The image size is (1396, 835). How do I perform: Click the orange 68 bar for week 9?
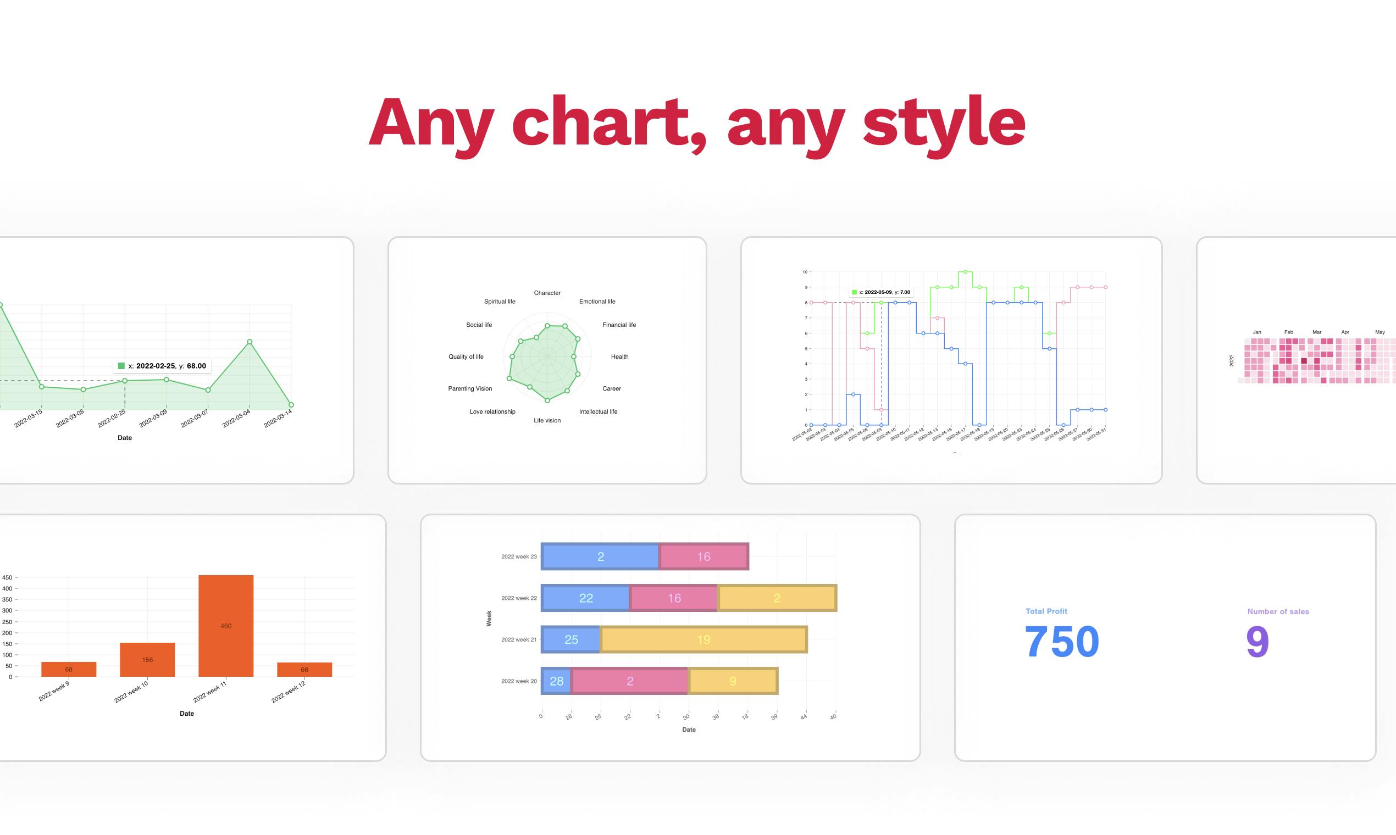69,669
